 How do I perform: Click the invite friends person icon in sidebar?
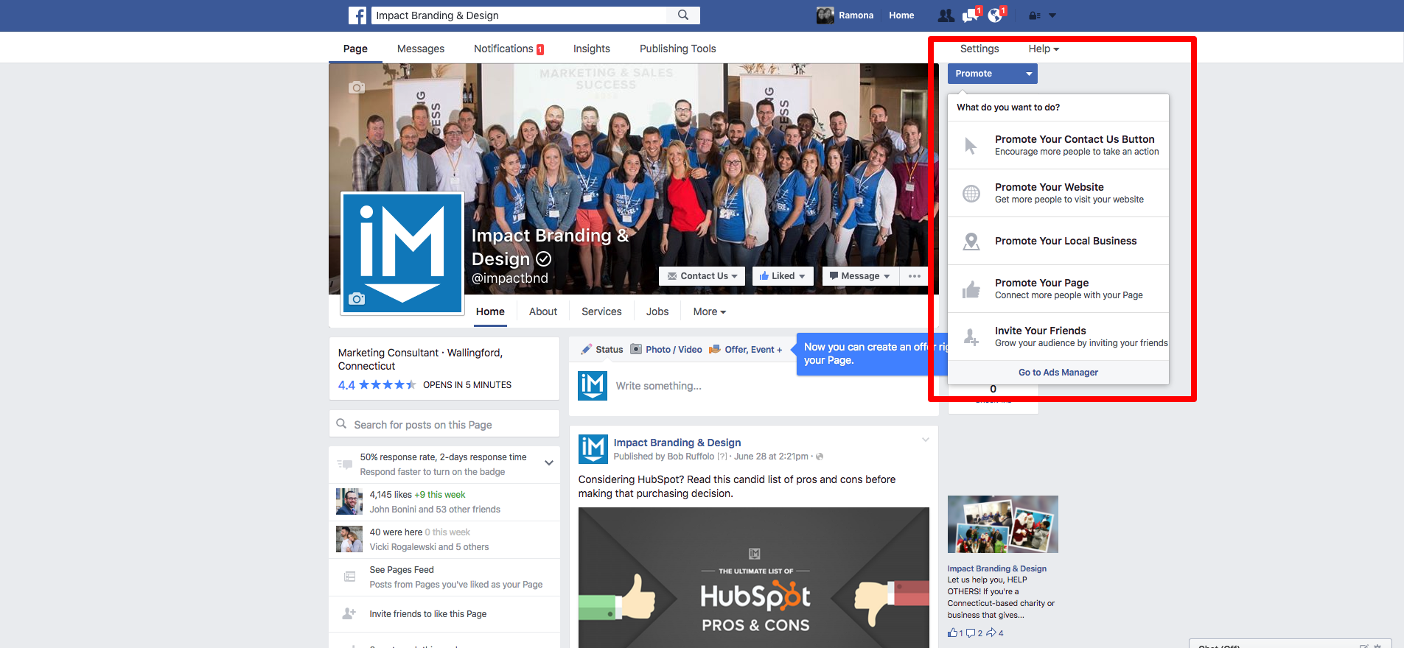tap(349, 613)
